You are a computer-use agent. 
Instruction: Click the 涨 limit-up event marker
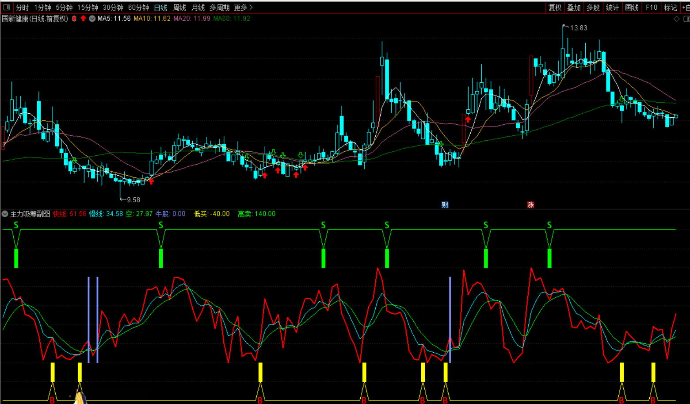click(x=530, y=205)
